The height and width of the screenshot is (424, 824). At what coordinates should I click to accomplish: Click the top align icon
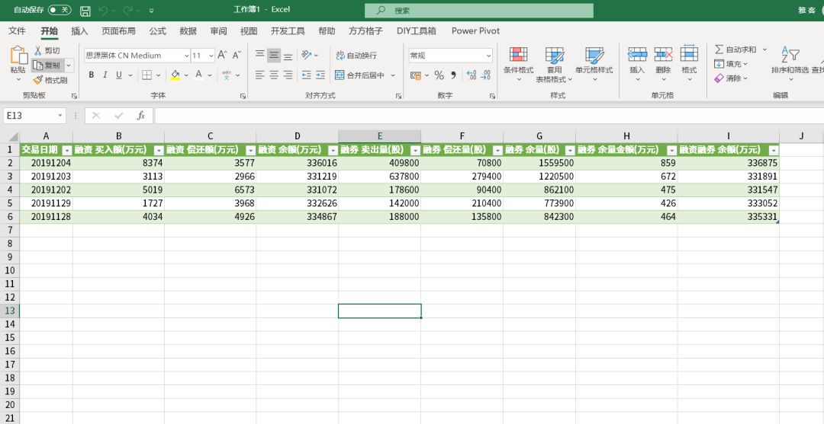[259, 55]
